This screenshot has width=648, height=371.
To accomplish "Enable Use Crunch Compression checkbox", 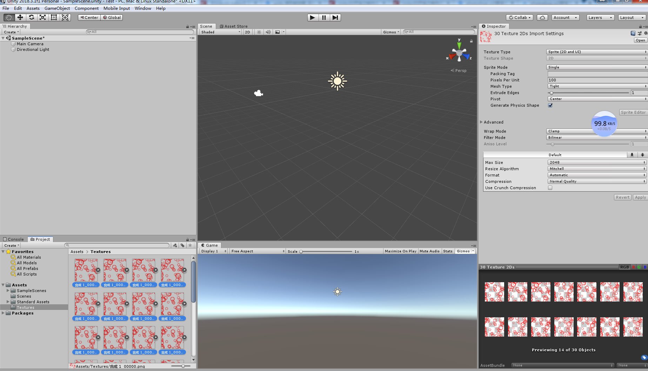I will [550, 188].
